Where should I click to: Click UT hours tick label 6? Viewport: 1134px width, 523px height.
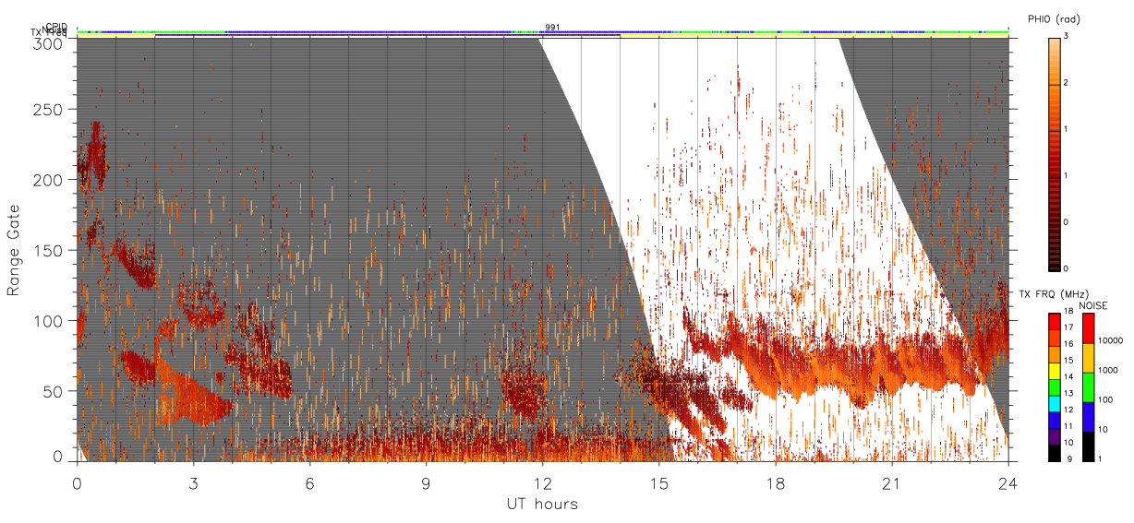(x=309, y=482)
